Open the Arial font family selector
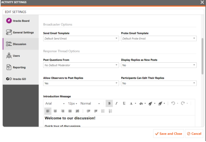Screen dimensions: 206x142 [x=55, y=103]
